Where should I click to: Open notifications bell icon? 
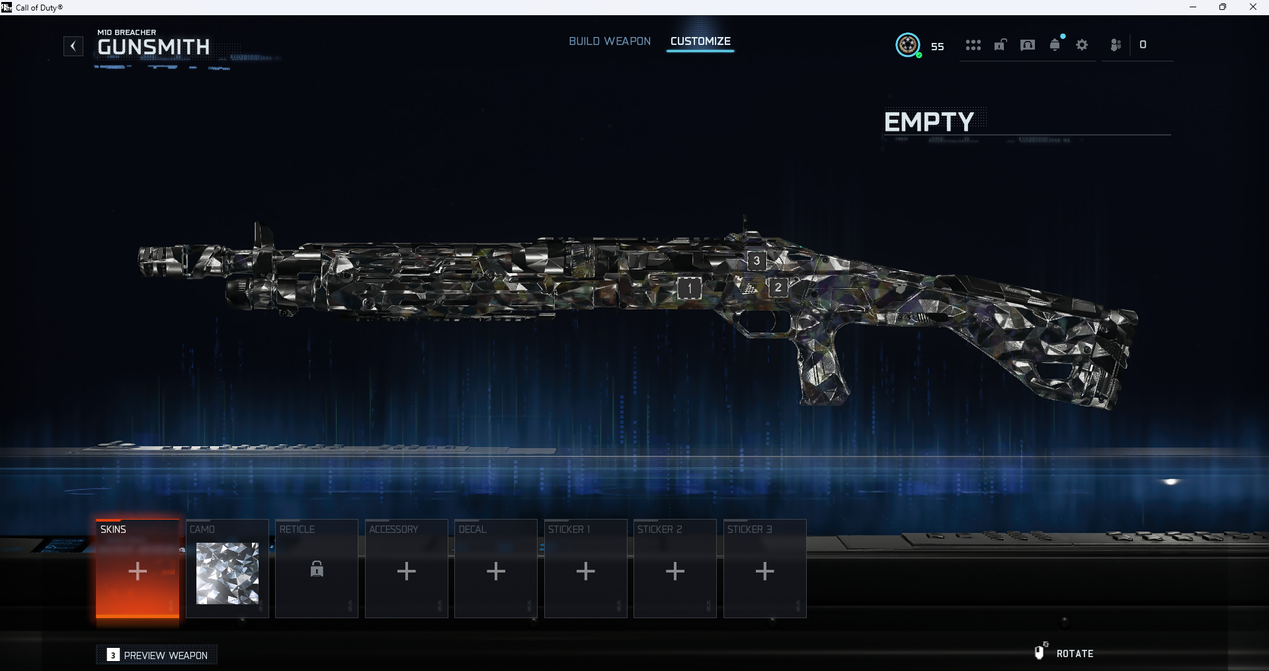[1055, 45]
